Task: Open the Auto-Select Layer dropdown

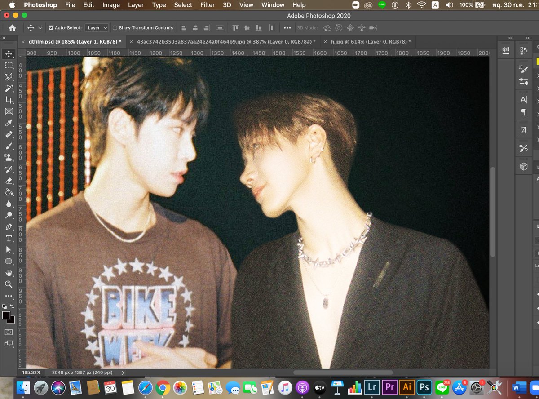Action: pyautogui.click(x=97, y=28)
